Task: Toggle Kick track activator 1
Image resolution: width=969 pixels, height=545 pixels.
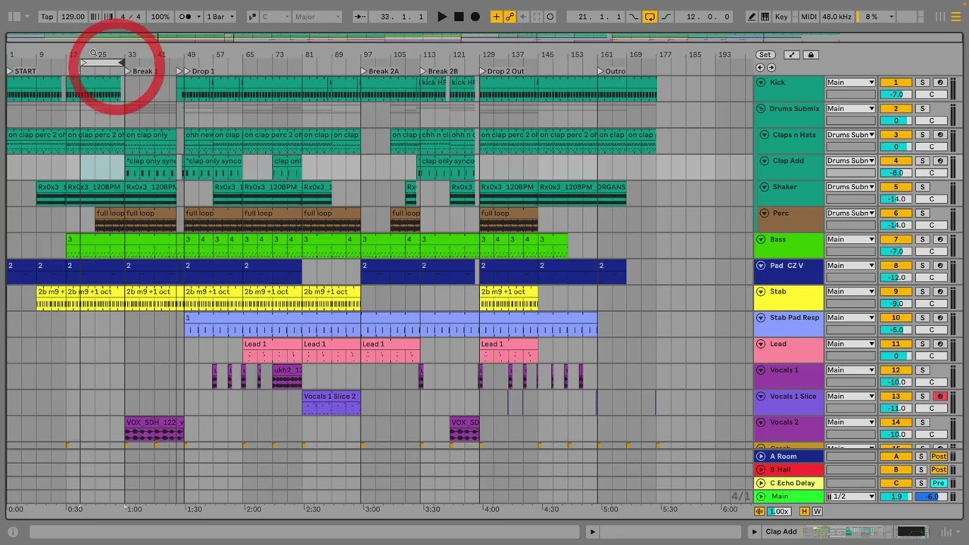Action: click(x=896, y=83)
